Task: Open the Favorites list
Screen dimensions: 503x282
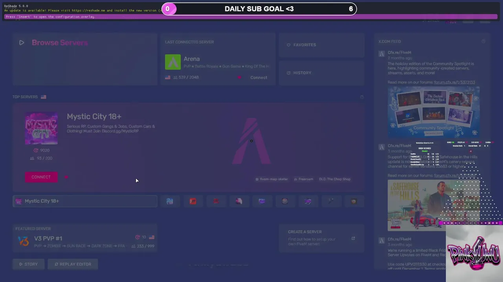Action: pyautogui.click(x=321, y=45)
